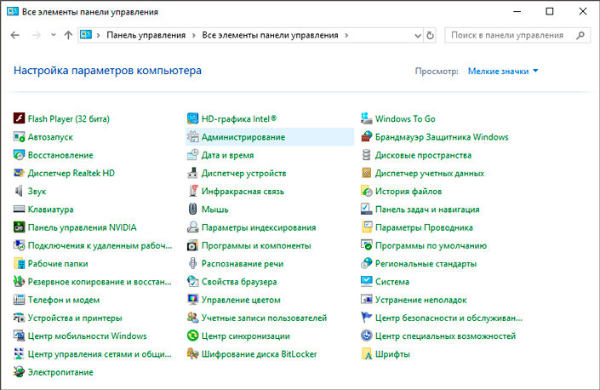Image resolution: width=600 pixels, height=390 pixels.
Task: Click the Шифрование диска BitLocker icon
Action: point(192,353)
